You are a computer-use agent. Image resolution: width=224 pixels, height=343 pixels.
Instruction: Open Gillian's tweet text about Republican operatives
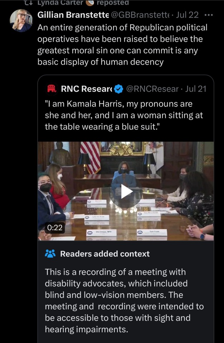click(x=122, y=45)
